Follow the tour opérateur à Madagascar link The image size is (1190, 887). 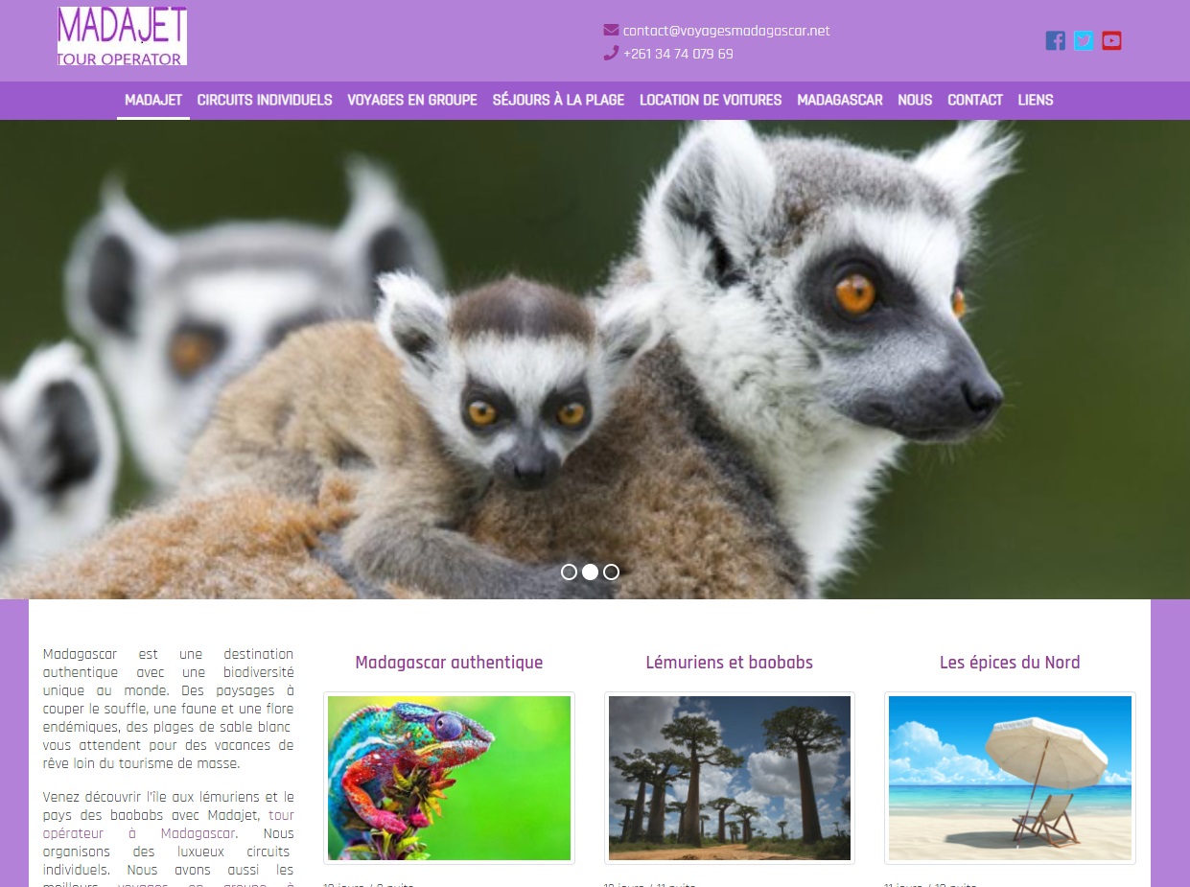coord(169,824)
